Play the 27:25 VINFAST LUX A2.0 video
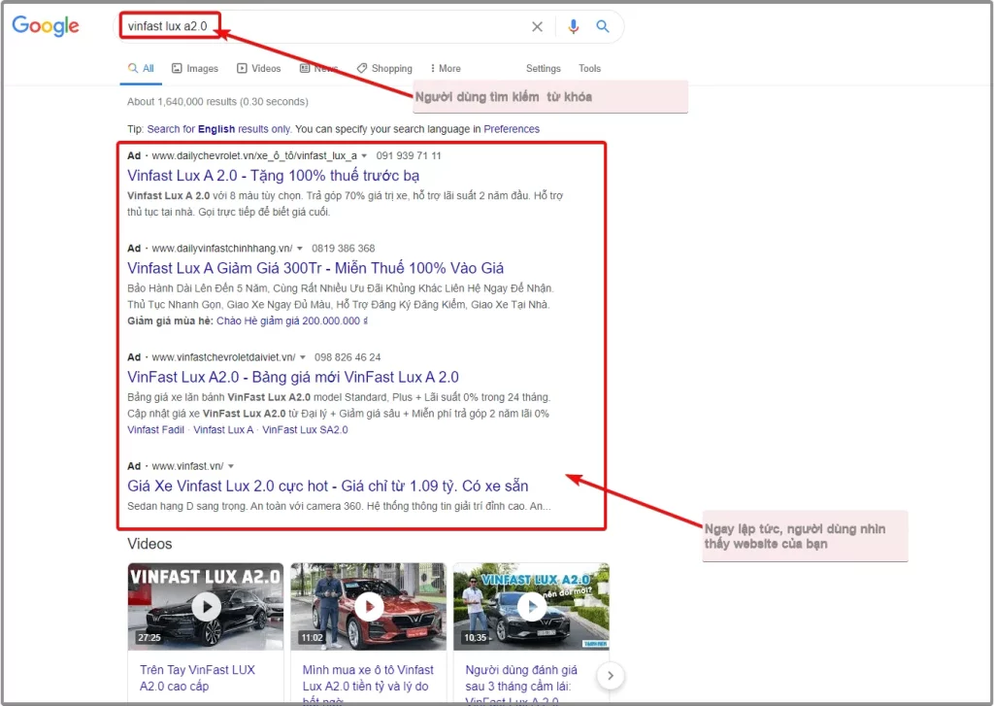994x706 pixels. point(206,606)
